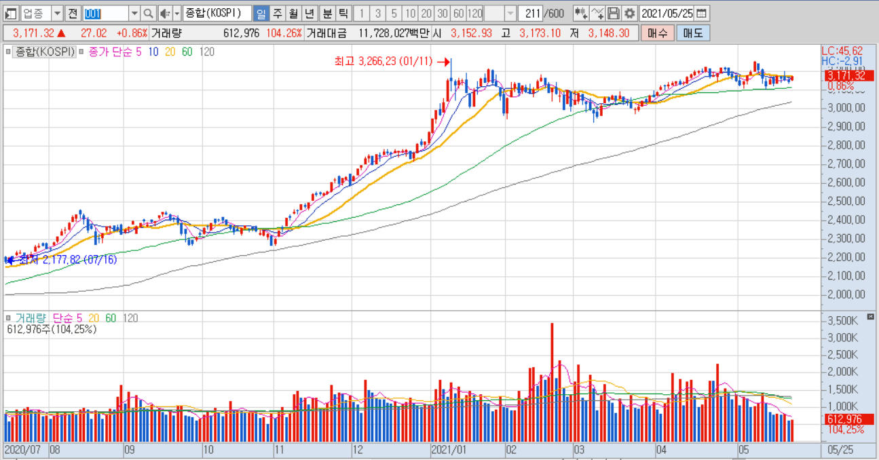Select the 일 daily period
Viewport: 879px width, 460px height.
click(261, 13)
